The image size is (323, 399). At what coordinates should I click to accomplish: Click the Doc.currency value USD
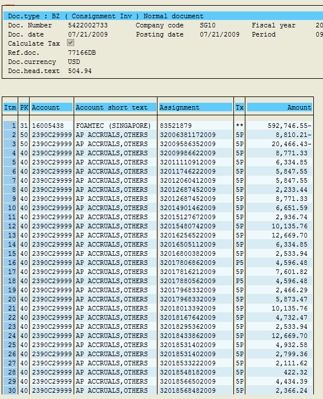(74, 62)
